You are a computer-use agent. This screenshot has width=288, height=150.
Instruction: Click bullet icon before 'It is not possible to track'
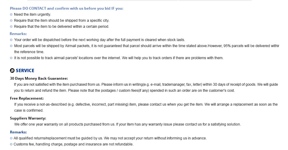[11, 58]
